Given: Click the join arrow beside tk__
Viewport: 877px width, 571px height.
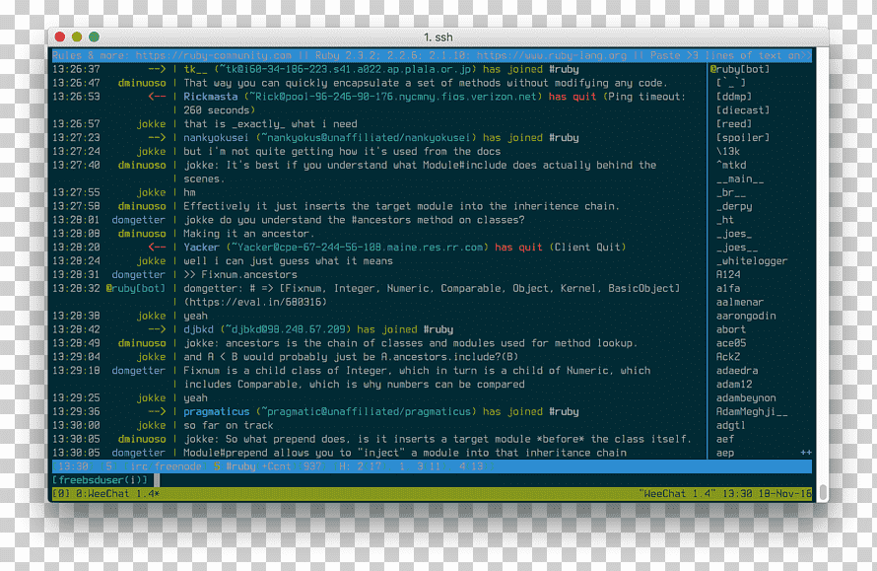Looking at the screenshot, I should [157, 69].
